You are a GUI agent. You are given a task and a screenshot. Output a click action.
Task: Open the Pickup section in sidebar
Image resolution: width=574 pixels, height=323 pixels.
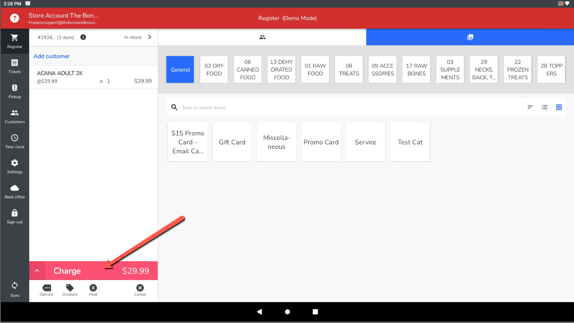[14, 91]
